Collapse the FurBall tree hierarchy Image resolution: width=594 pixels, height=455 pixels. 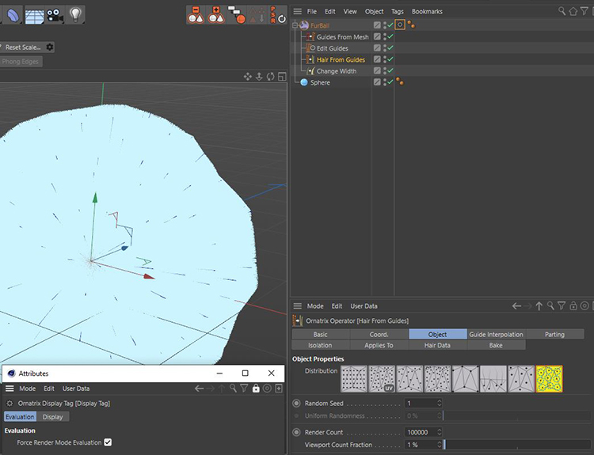click(294, 25)
